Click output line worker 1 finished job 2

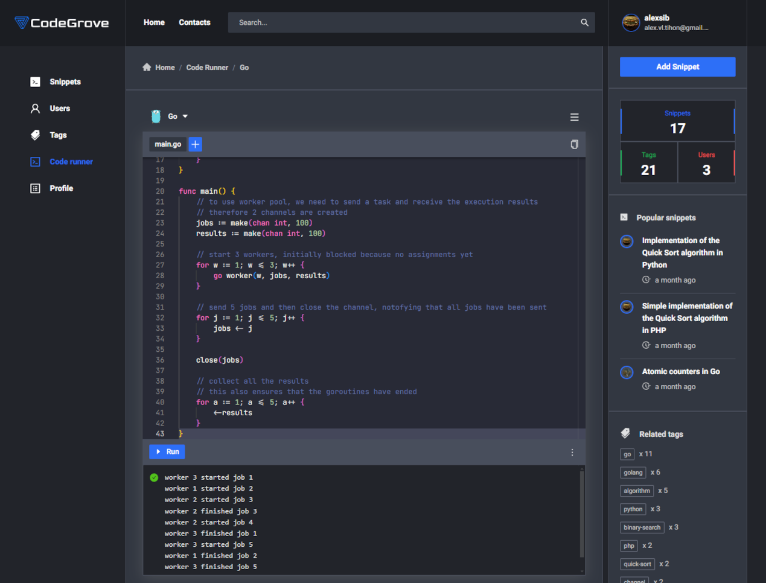[x=211, y=556]
